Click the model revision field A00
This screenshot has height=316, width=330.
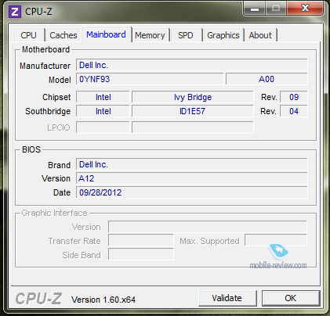pyautogui.click(x=267, y=79)
